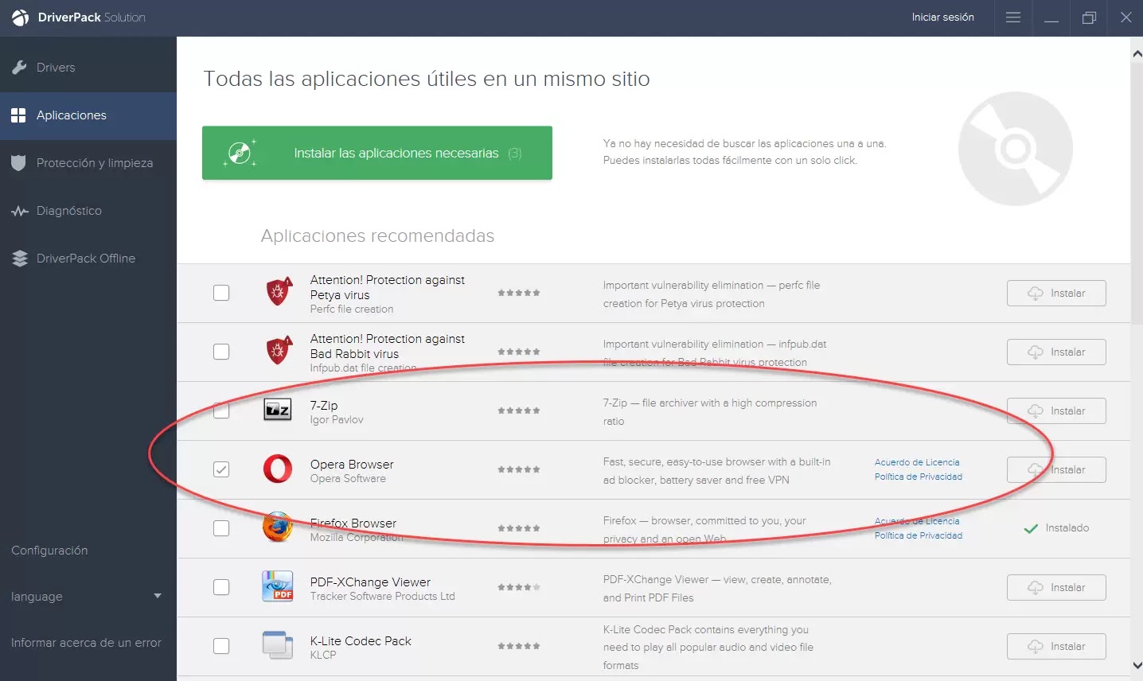The image size is (1143, 681).
Task: Click the star rating for Petya virus protection
Action: pyautogui.click(x=519, y=293)
